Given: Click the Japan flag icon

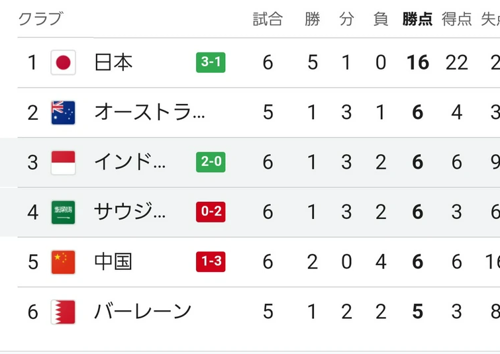Looking at the screenshot, I should coord(64,63).
